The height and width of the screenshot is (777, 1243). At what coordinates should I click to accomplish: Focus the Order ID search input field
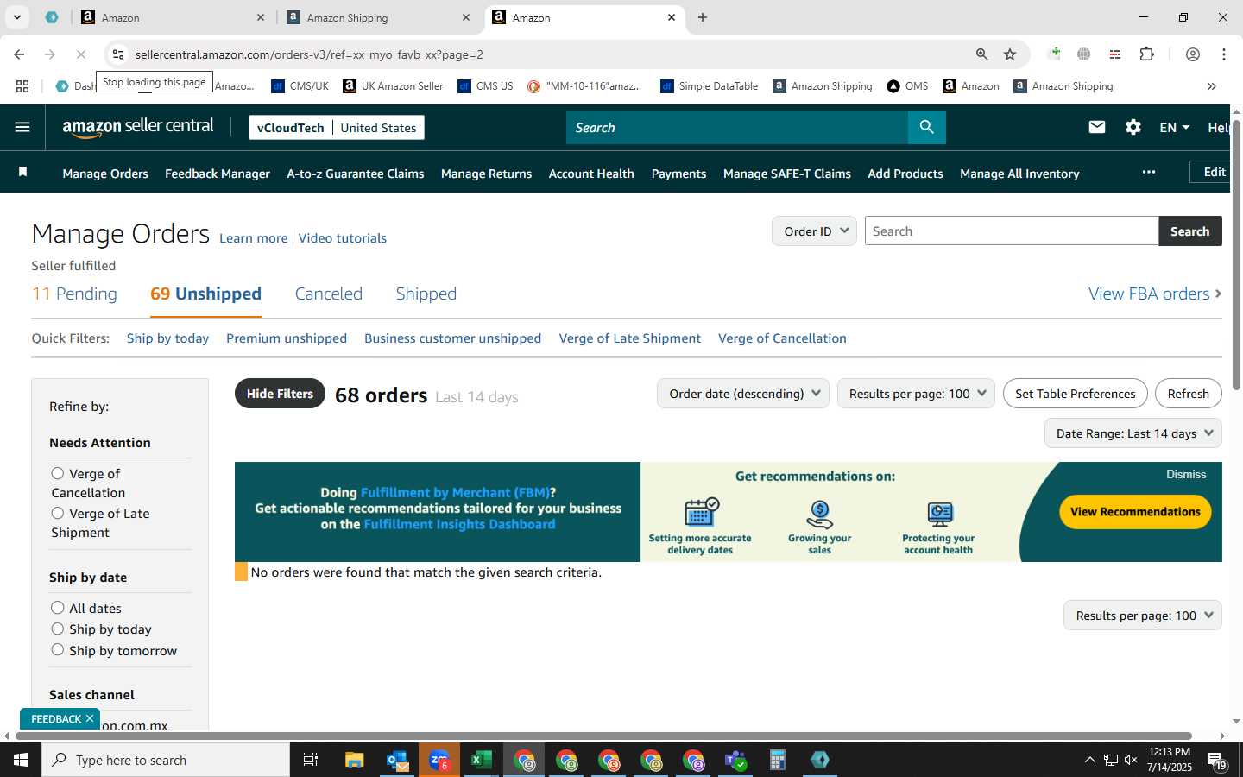point(1012,231)
